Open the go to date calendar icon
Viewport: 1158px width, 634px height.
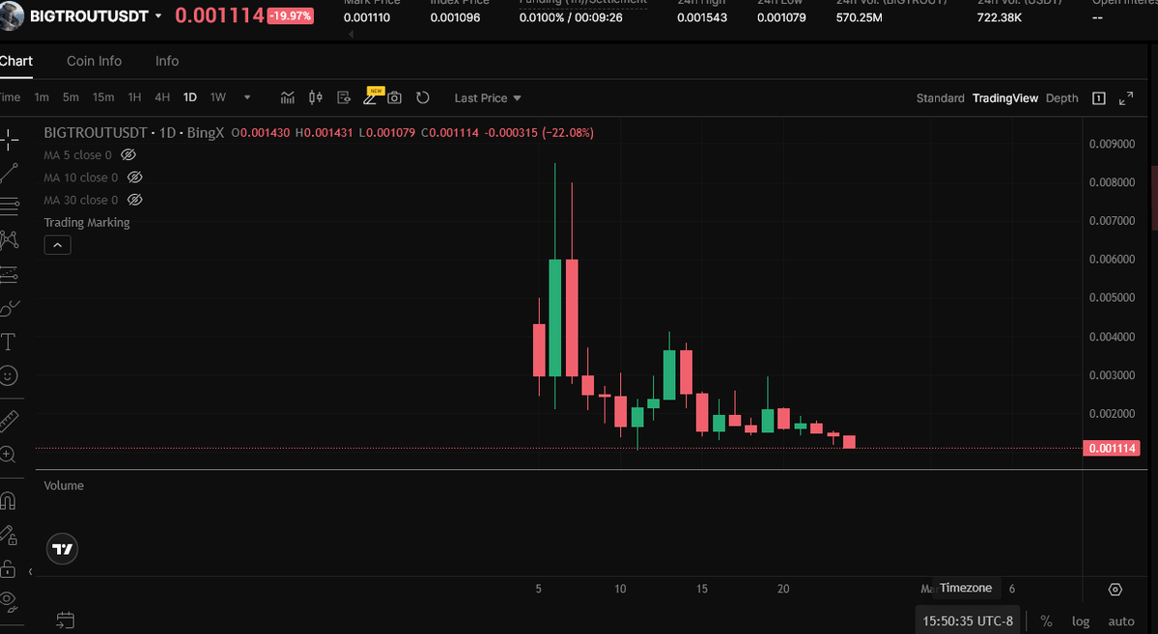pos(65,620)
